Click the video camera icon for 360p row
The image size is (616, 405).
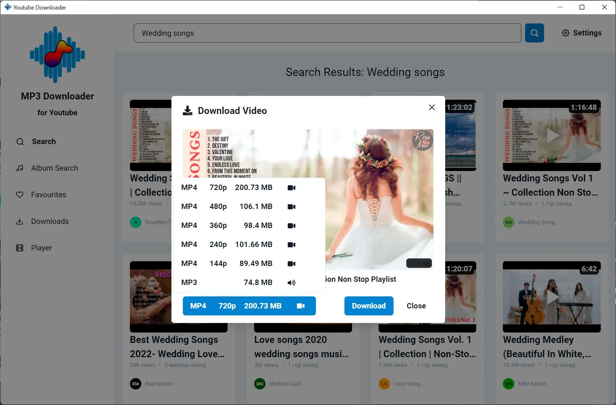pos(291,225)
